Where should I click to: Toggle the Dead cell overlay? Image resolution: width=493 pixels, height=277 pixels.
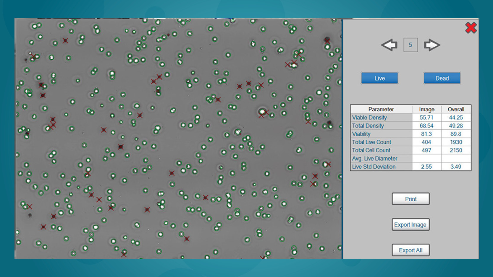(x=442, y=78)
